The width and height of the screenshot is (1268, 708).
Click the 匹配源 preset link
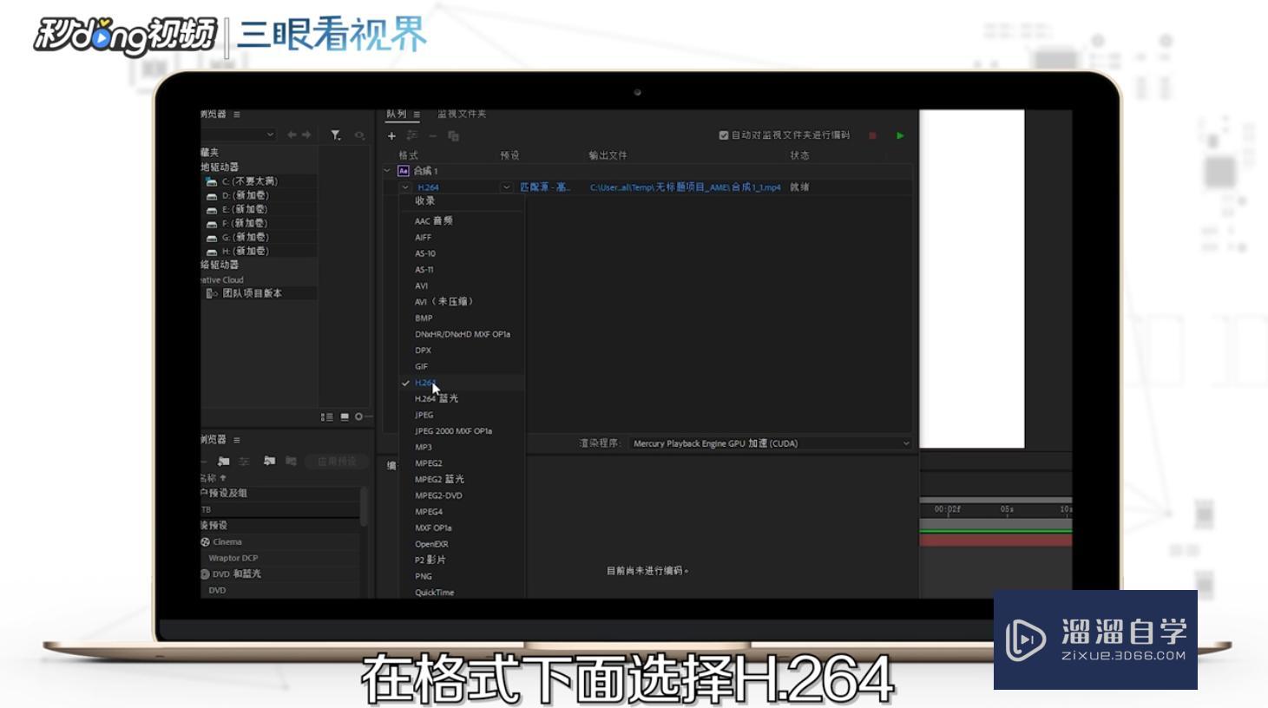pyautogui.click(x=545, y=187)
